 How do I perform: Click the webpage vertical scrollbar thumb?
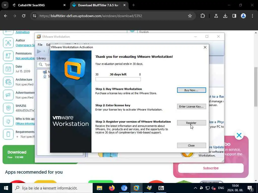[x=256, y=87]
